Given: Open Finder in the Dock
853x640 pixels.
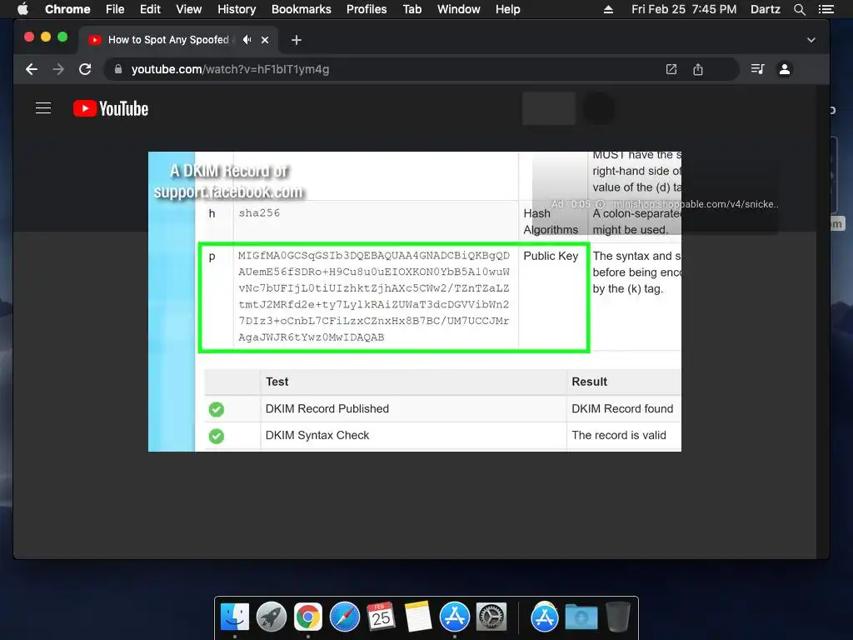Looking at the screenshot, I should click(x=235, y=617).
